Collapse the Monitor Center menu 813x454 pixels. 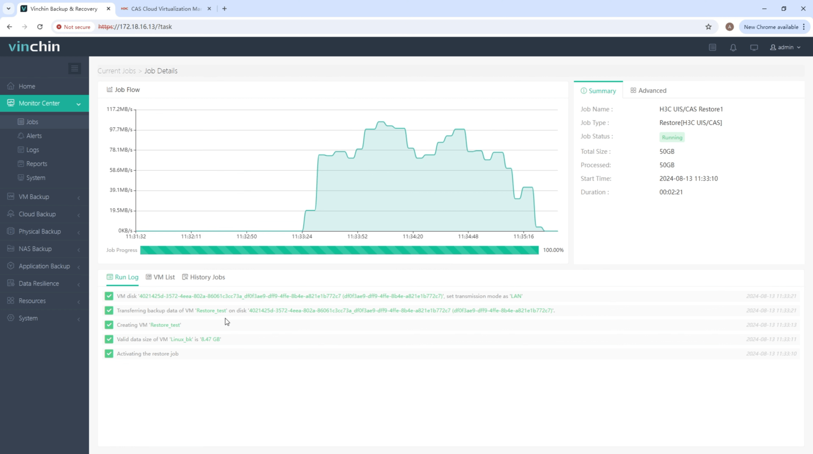(44, 103)
